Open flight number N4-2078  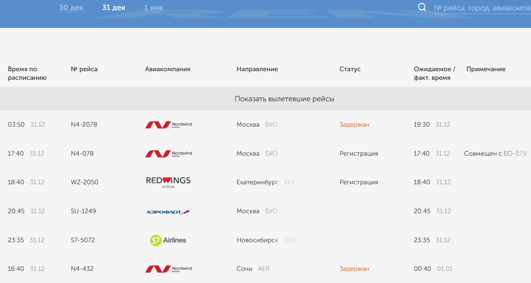click(x=84, y=125)
